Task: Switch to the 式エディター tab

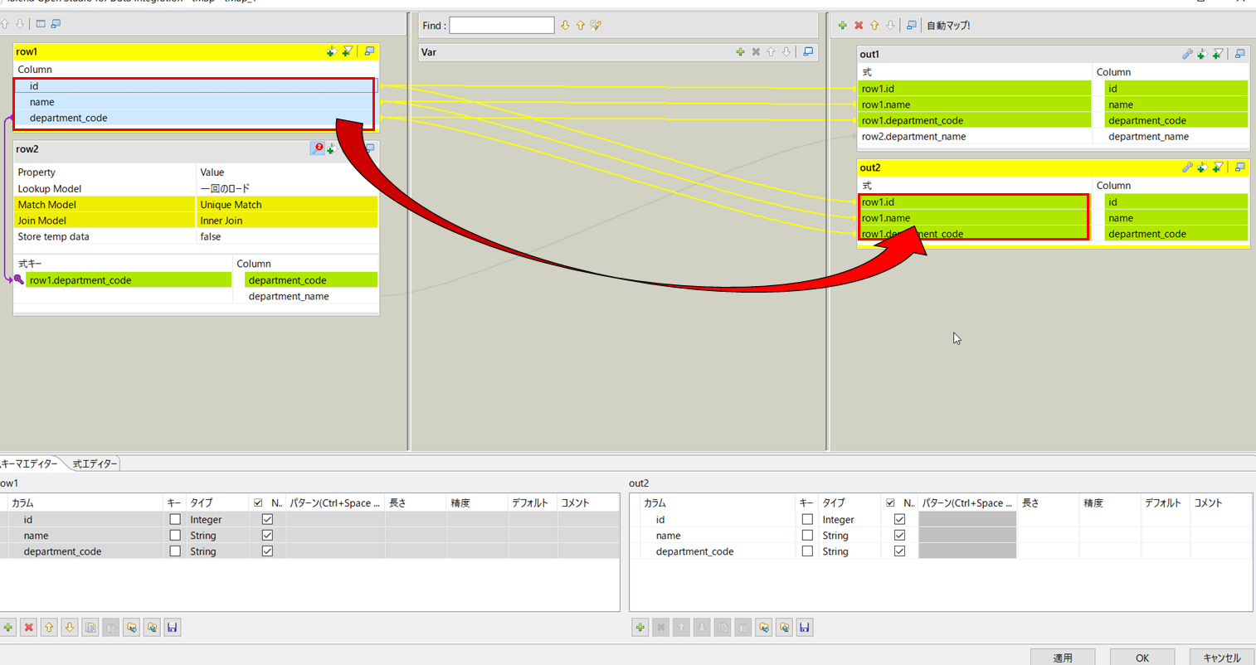Action: point(94,464)
